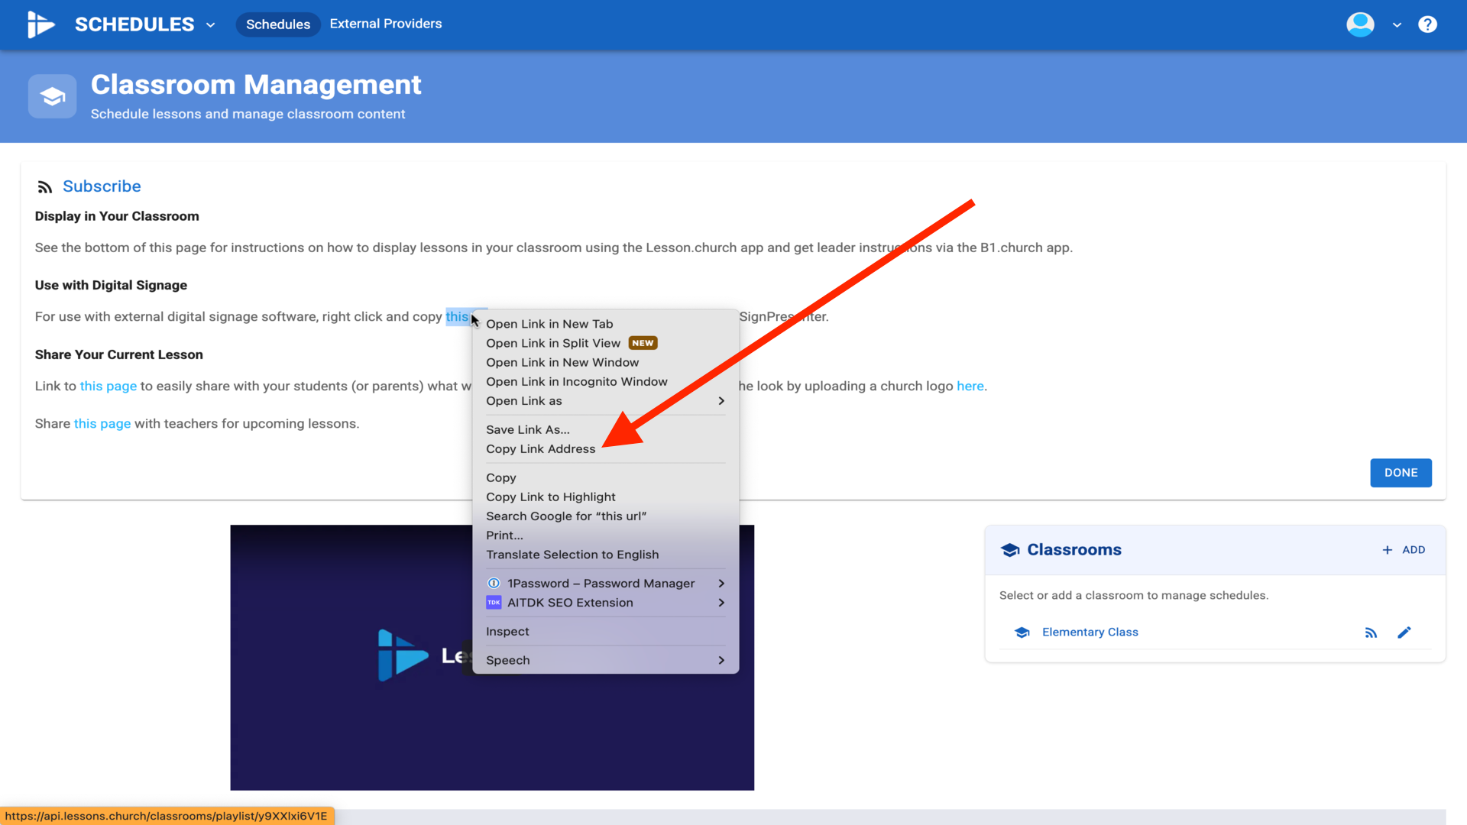
Task: Open the Elementary Class link
Action: 1090,632
